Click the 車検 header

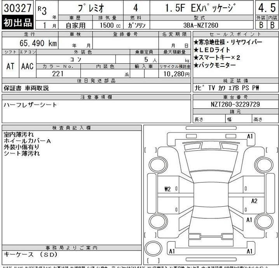pyautogui.click(x=75, y=34)
